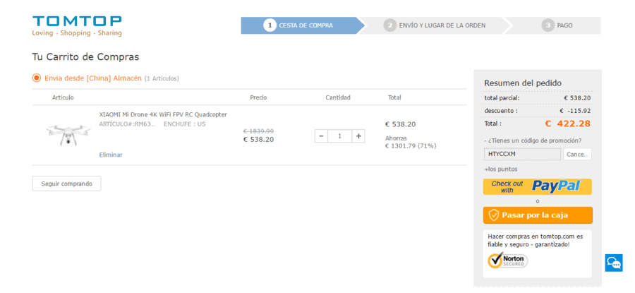Click the total parcial label
The image size is (635, 293).
pyautogui.click(x=502, y=97)
